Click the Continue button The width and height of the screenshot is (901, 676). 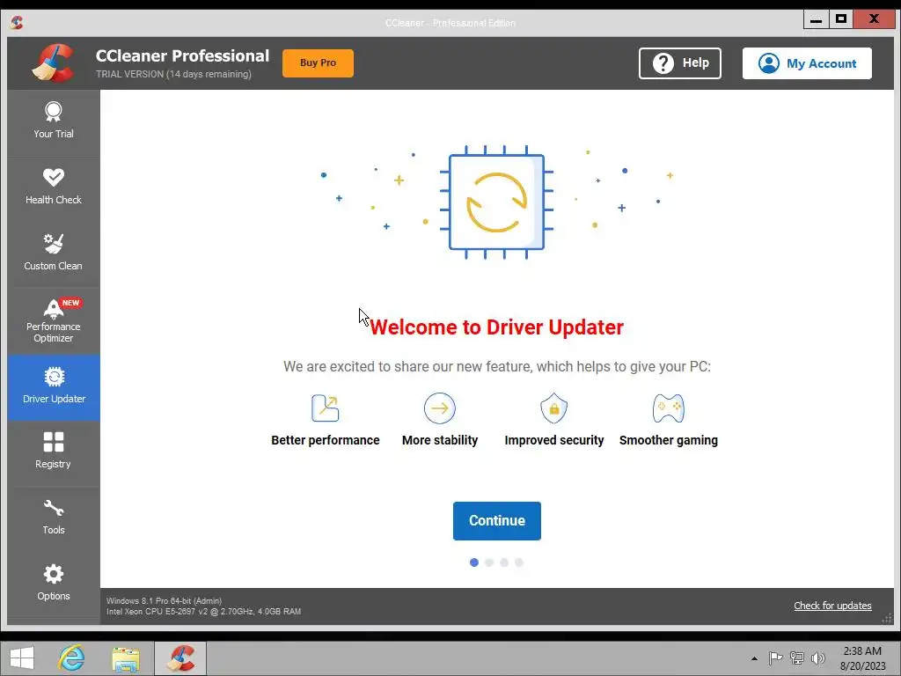(x=497, y=521)
